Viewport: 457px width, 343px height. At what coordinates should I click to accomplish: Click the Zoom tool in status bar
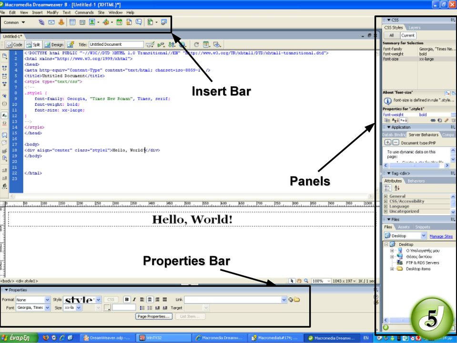coord(306,281)
